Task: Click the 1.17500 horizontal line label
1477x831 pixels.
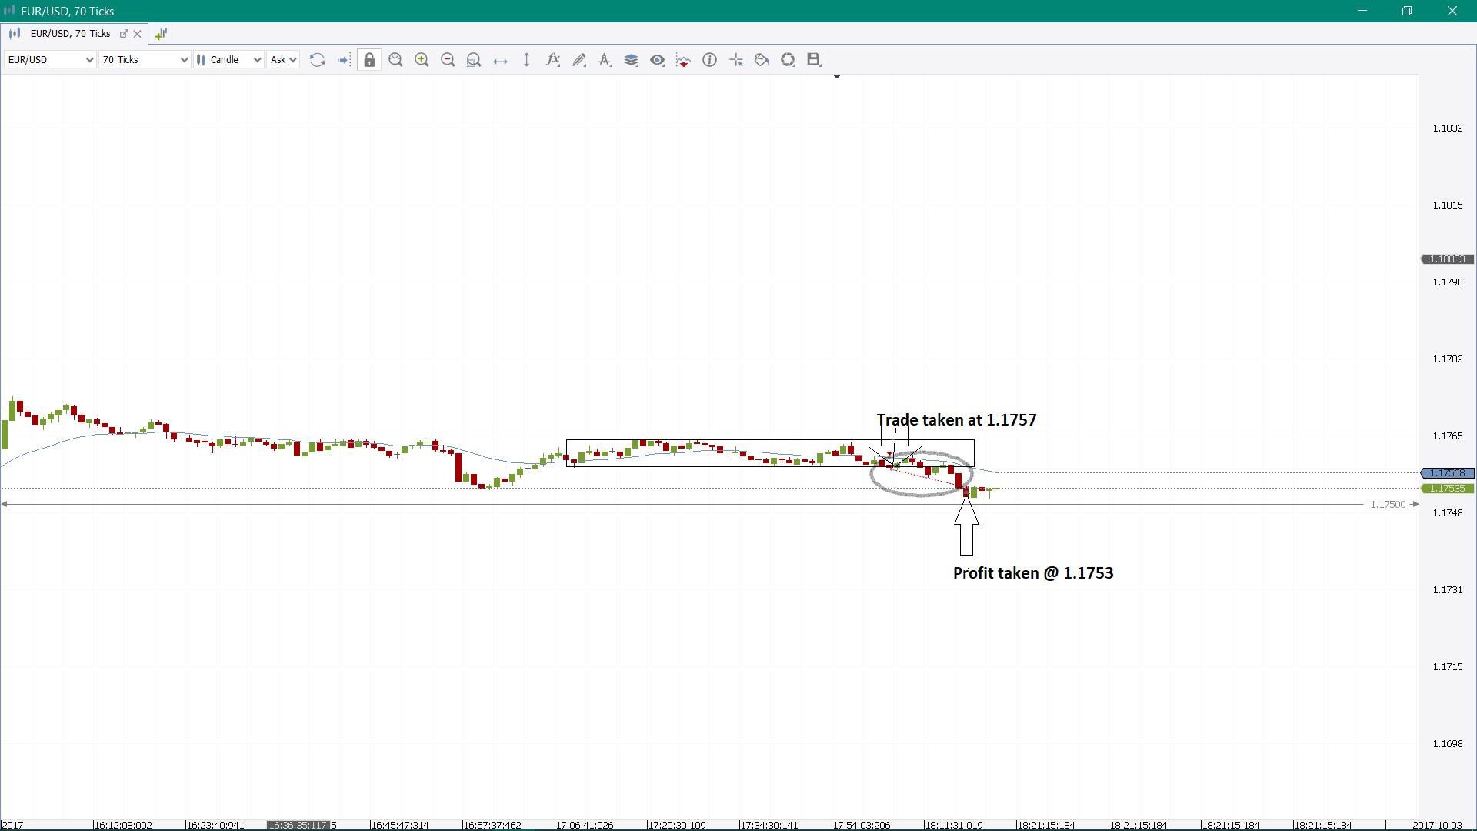Action: point(1388,505)
